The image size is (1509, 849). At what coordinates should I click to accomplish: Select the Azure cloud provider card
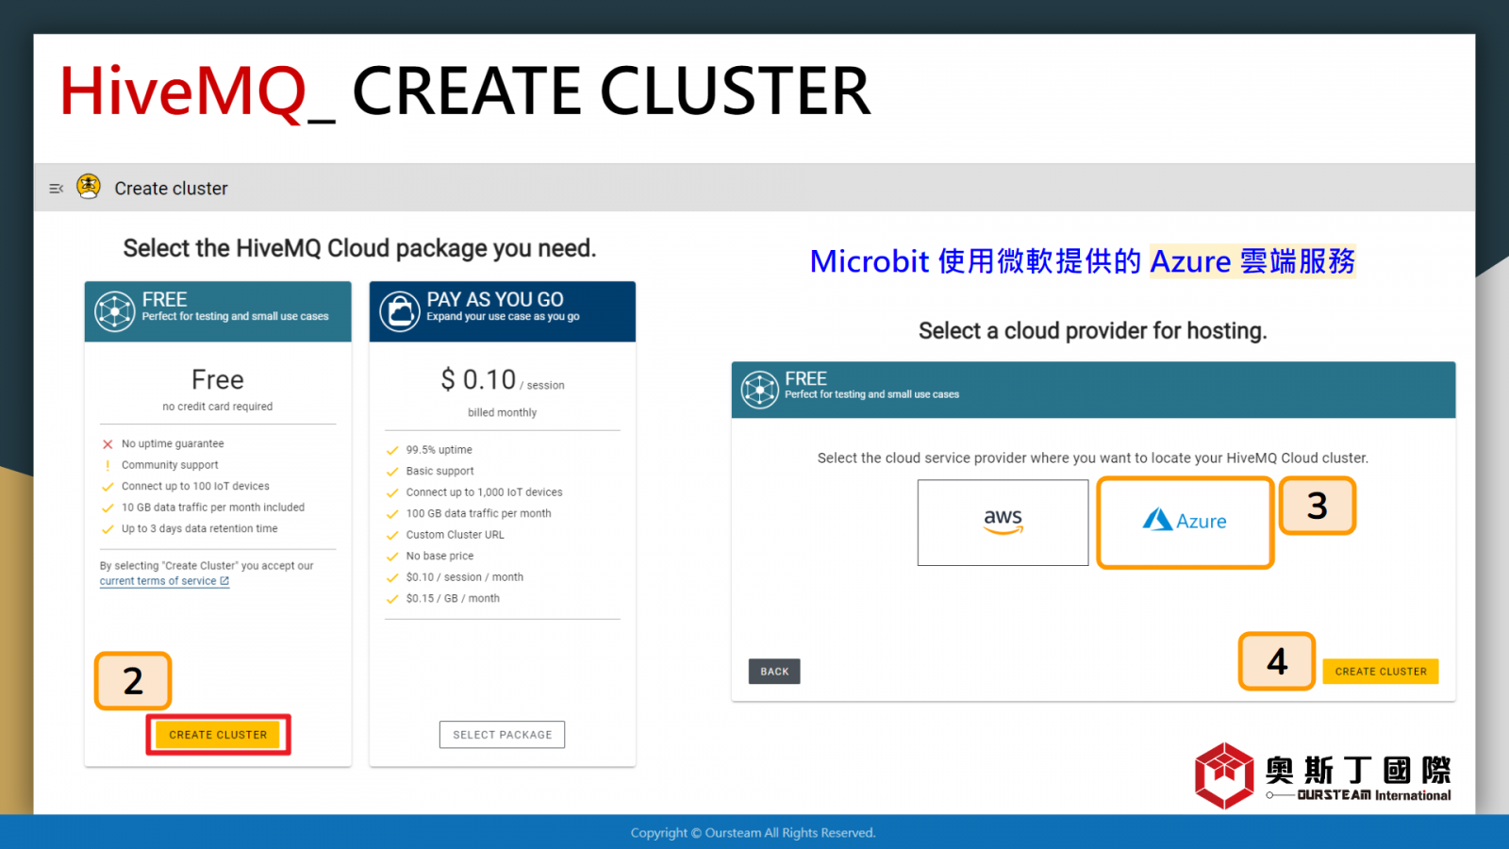(1185, 523)
